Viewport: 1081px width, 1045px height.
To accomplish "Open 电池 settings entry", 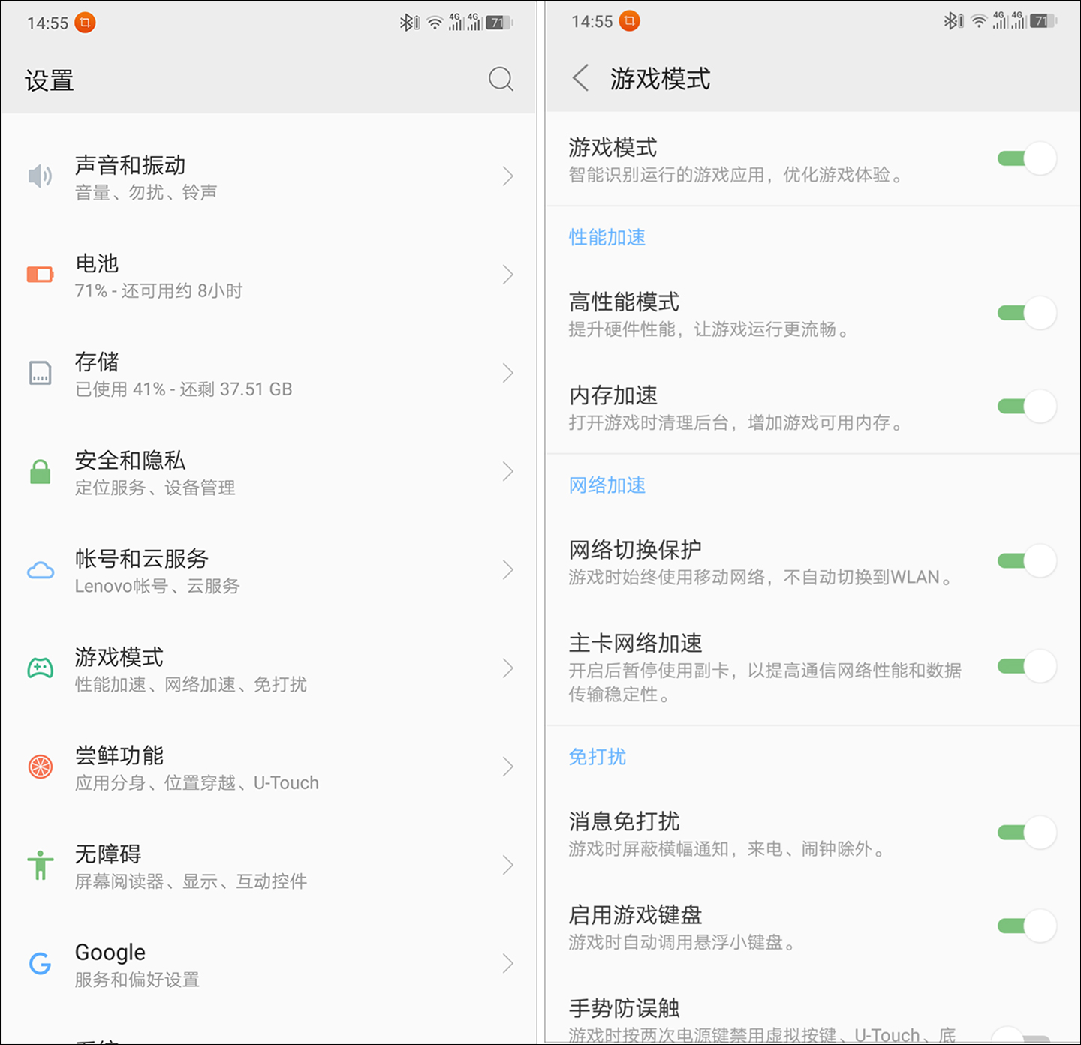I will coord(268,275).
